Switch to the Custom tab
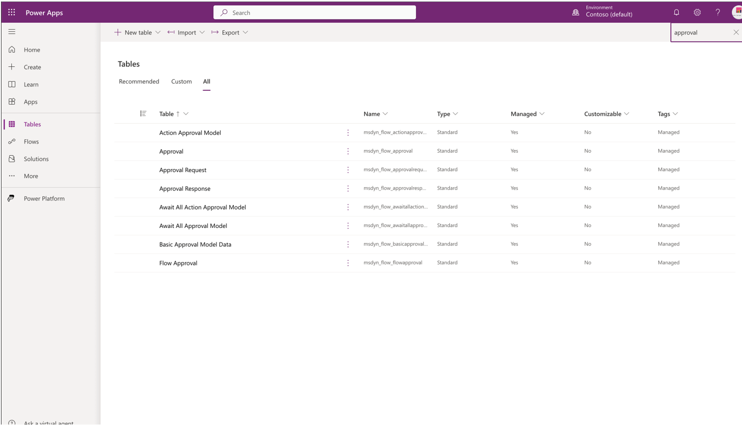 coord(182,81)
